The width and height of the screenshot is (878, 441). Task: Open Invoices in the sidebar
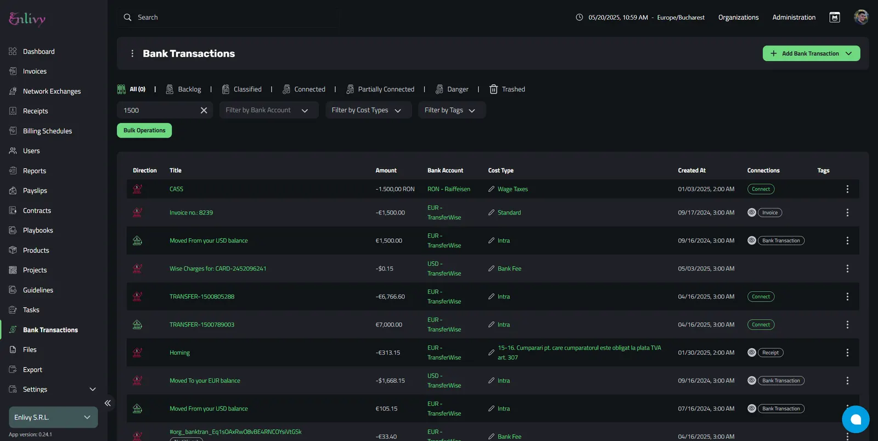(35, 71)
